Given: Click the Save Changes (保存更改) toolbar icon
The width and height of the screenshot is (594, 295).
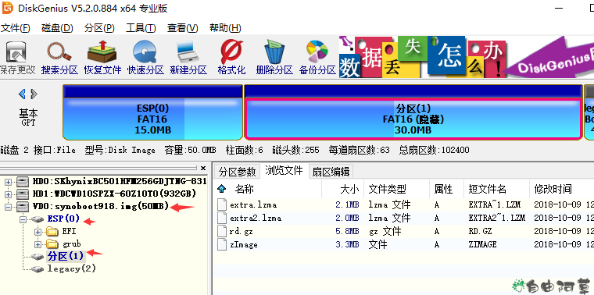Looking at the screenshot, I should pyautogui.click(x=16, y=52).
